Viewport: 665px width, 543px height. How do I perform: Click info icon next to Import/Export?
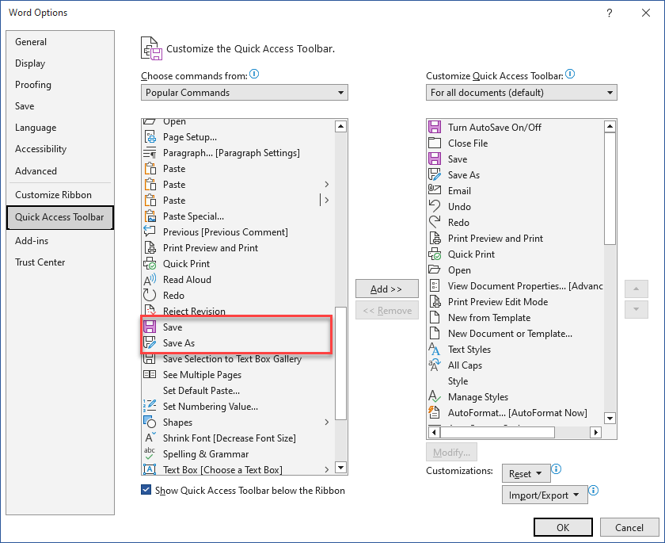point(593,491)
